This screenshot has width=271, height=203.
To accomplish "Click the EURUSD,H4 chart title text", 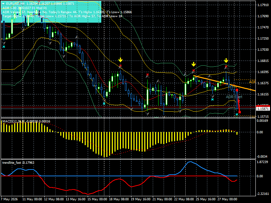I will pos(15,4).
